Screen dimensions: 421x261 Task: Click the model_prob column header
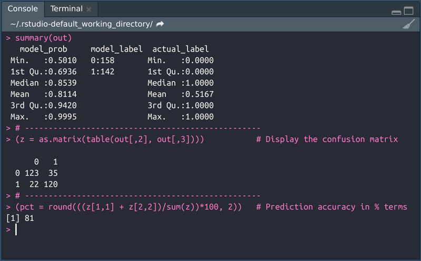point(43,49)
